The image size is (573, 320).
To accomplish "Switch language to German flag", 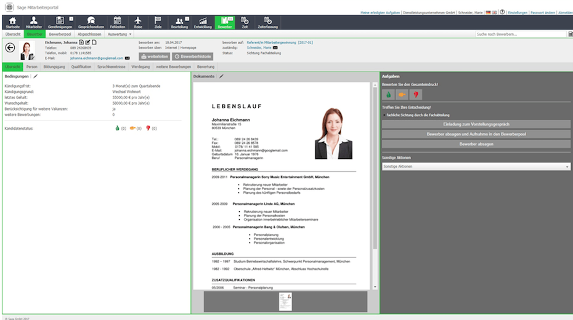I will pos(488,12).
